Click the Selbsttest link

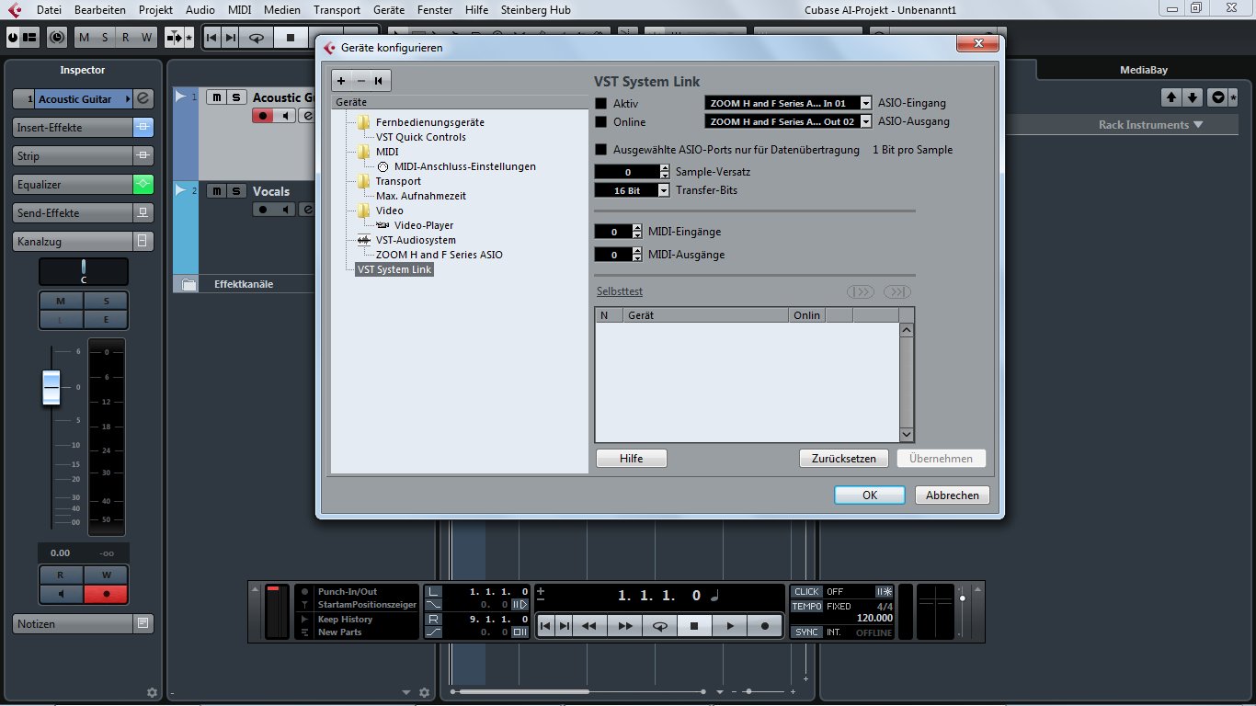(x=620, y=291)
